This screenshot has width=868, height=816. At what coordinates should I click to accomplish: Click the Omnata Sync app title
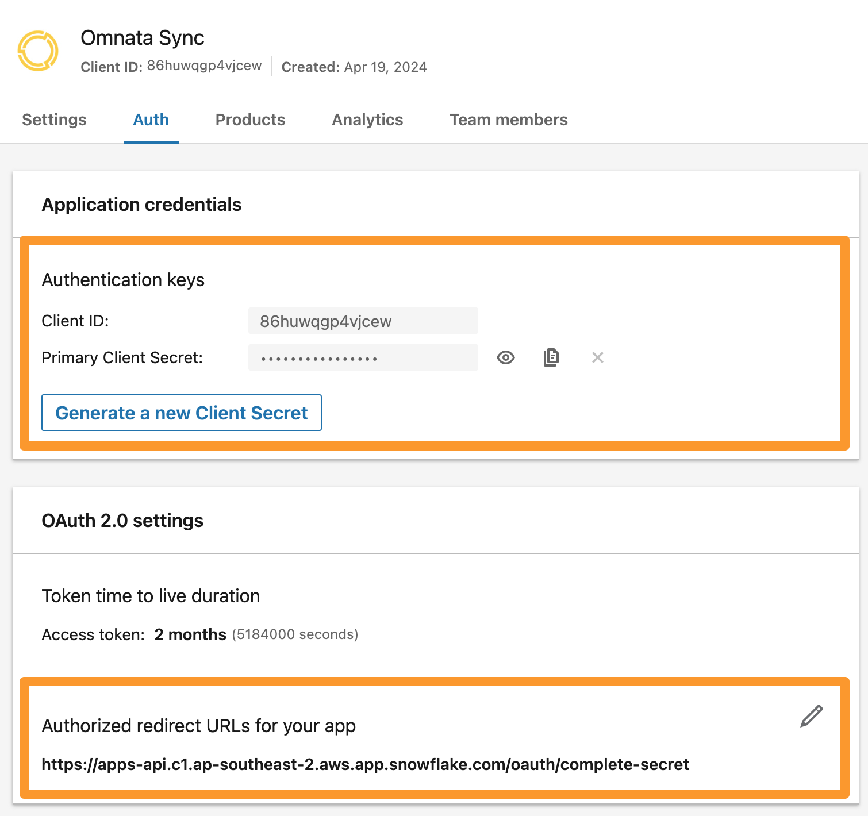click(142, 38)
